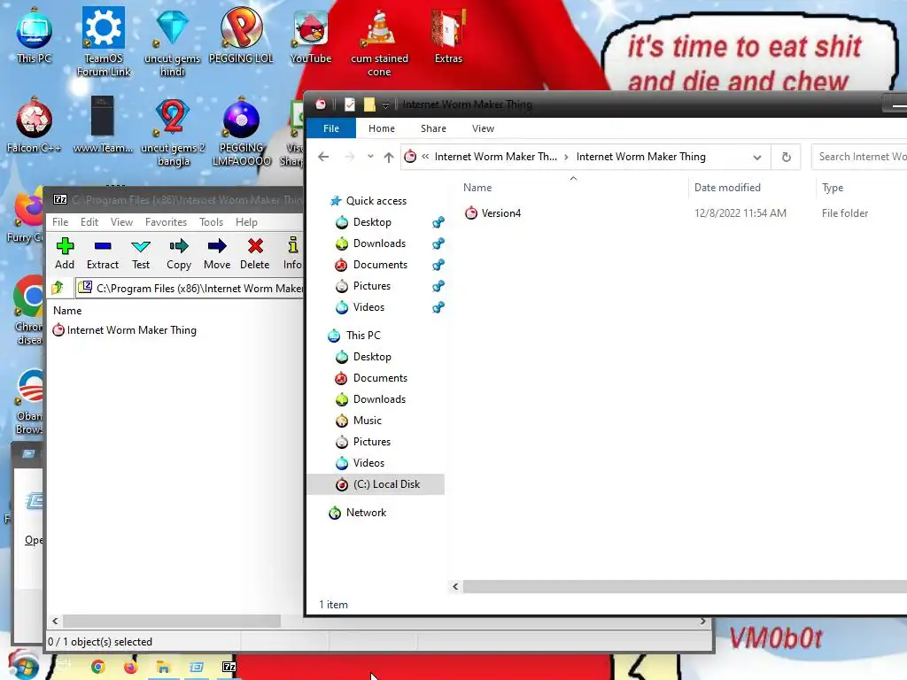The width and height of the screenshot is (907, 680).
Task: Select Music under This PC
Action: click(368, 421)
